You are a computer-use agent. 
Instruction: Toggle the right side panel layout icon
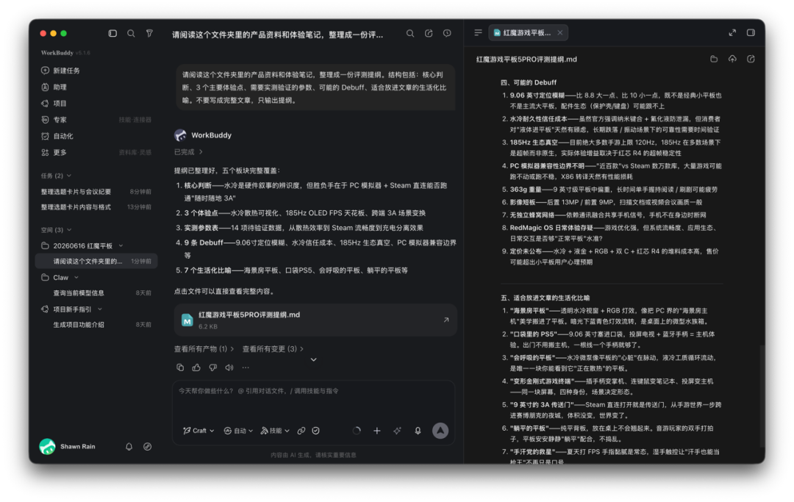(751, 33)
